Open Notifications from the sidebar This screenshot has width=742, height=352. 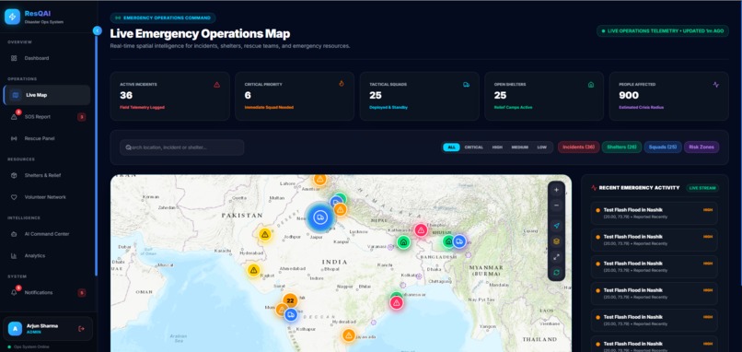click(x=46, y=293)
